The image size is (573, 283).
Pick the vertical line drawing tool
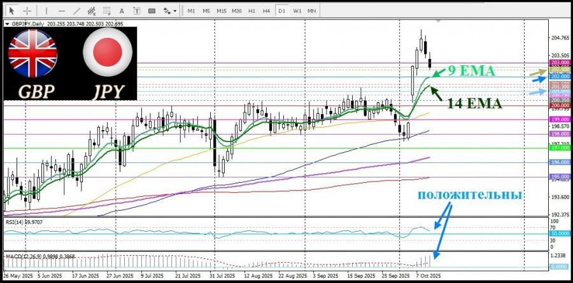point(46,11)
